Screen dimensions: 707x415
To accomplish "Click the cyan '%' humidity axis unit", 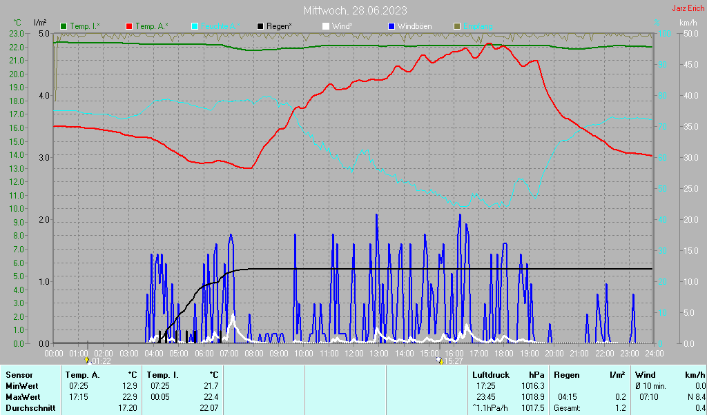I will (x=657, y=23).
